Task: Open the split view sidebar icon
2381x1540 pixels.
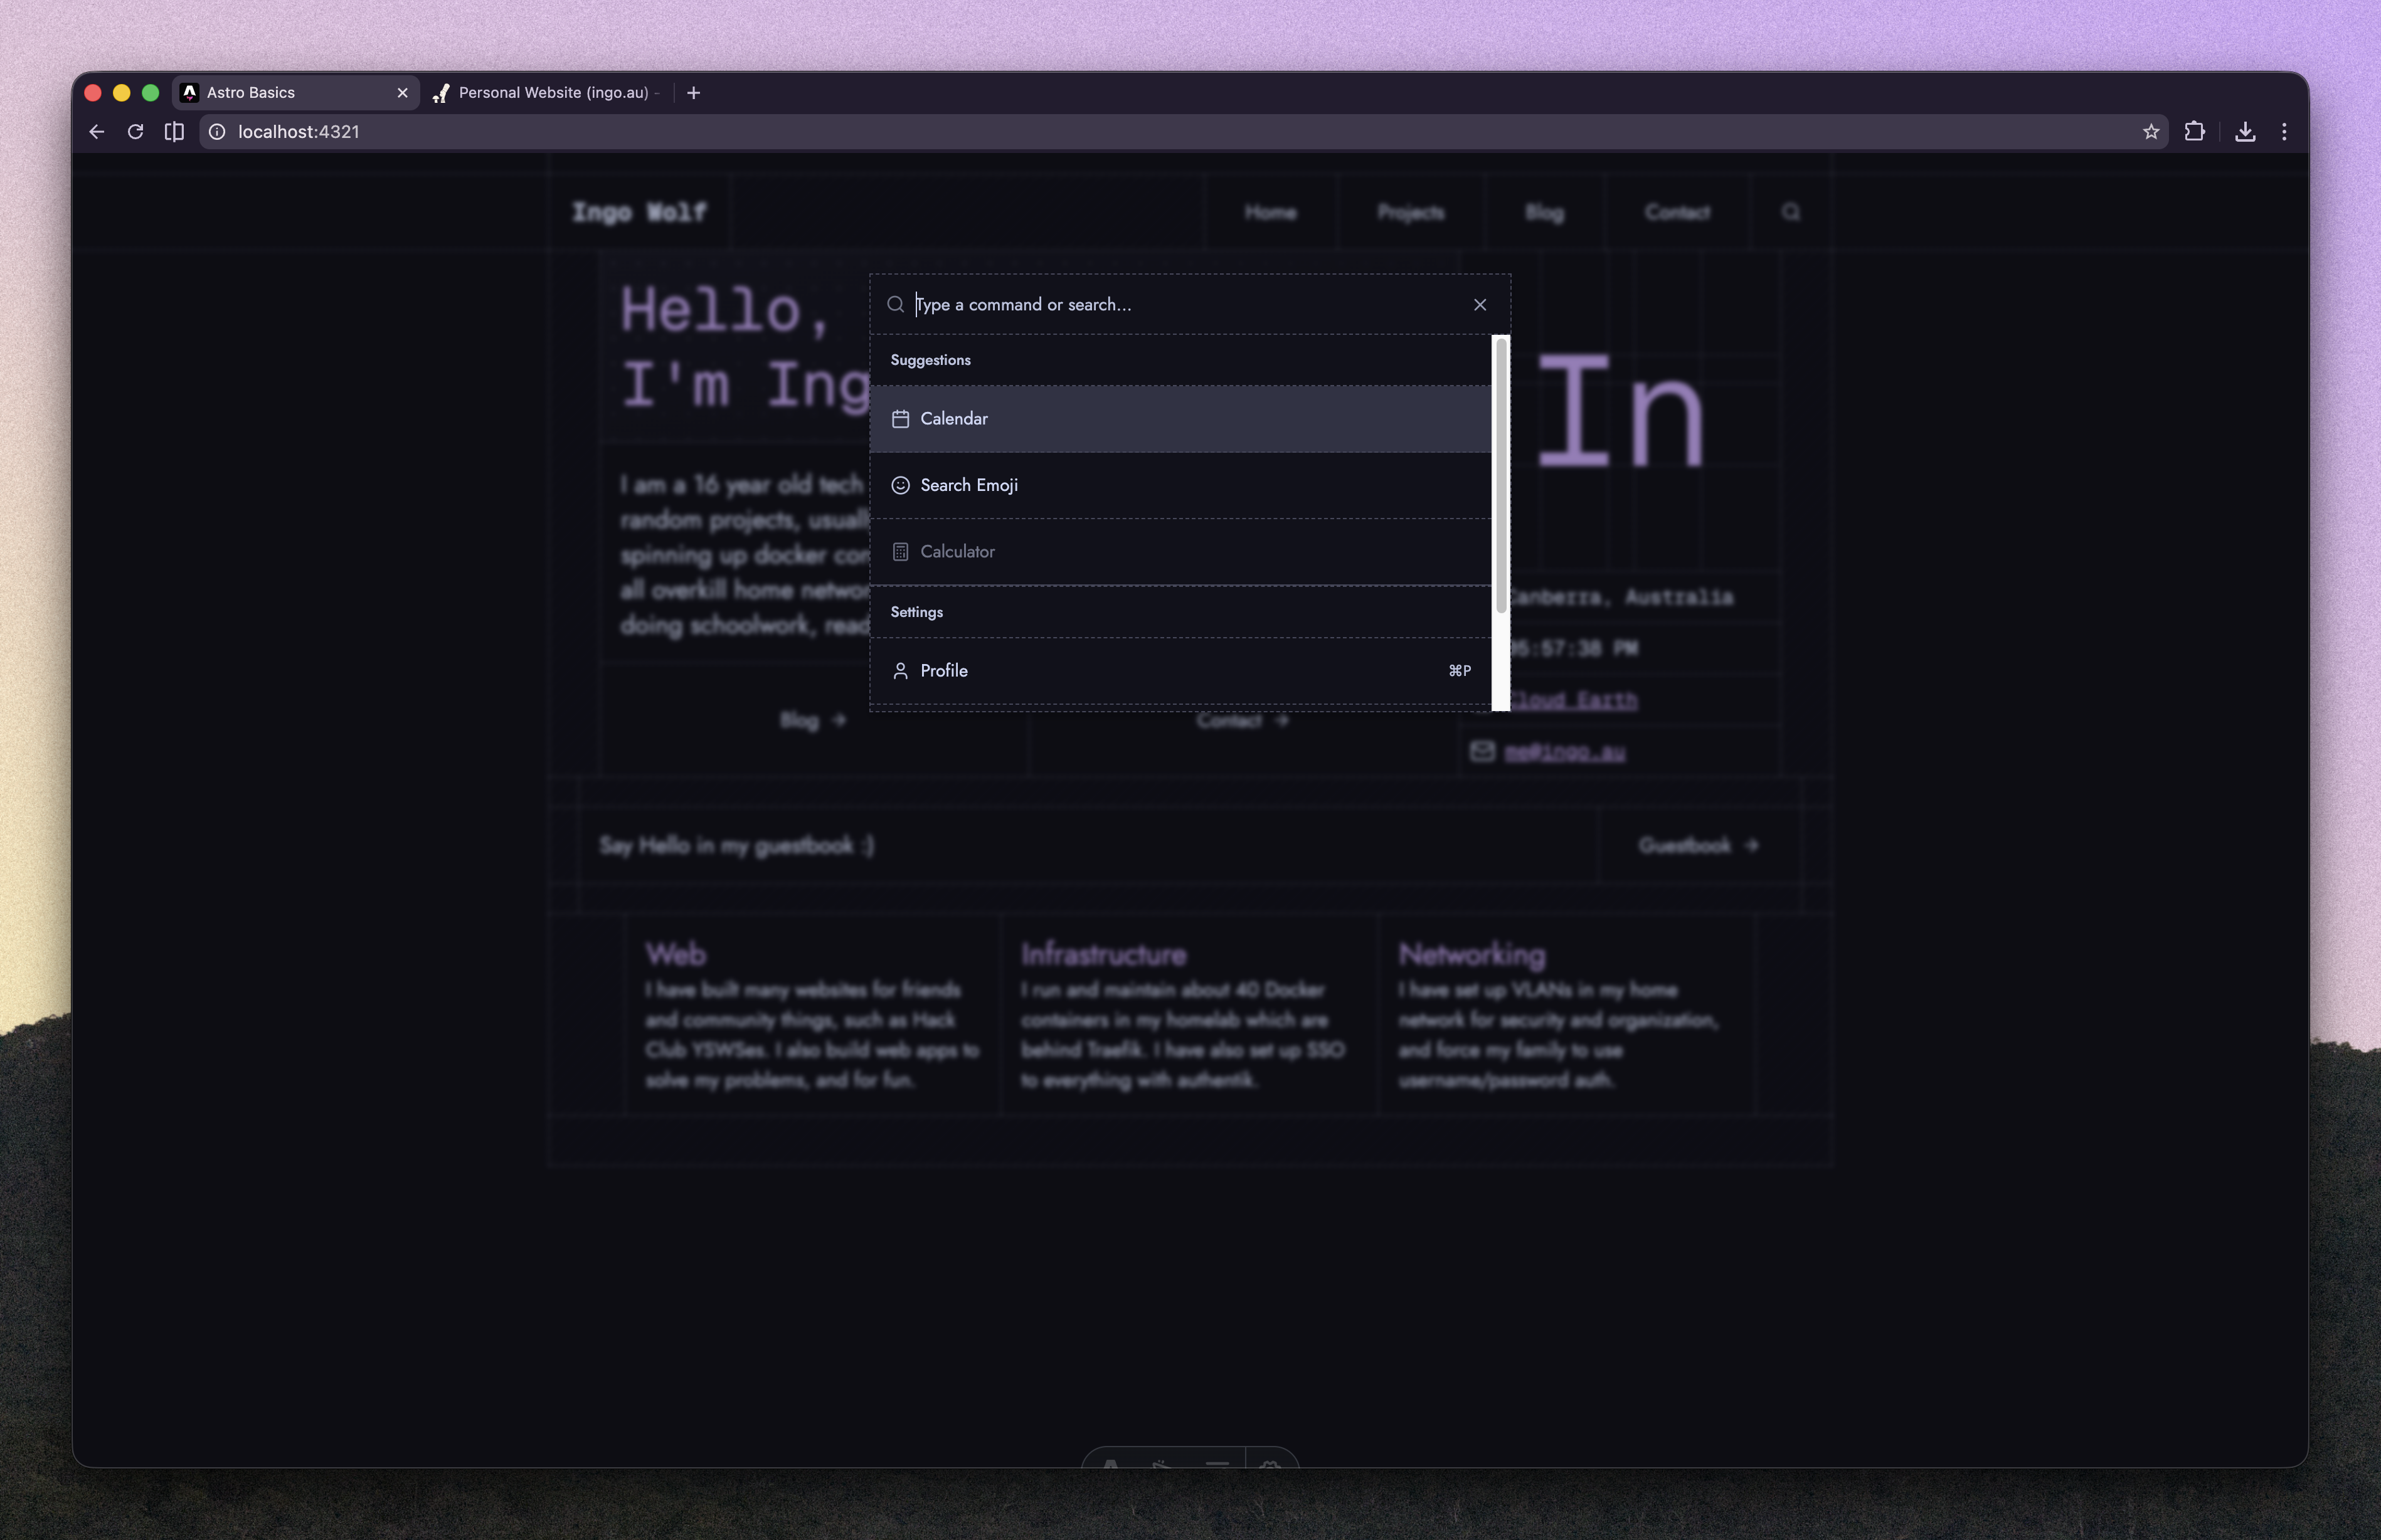Action: point(174,132)
